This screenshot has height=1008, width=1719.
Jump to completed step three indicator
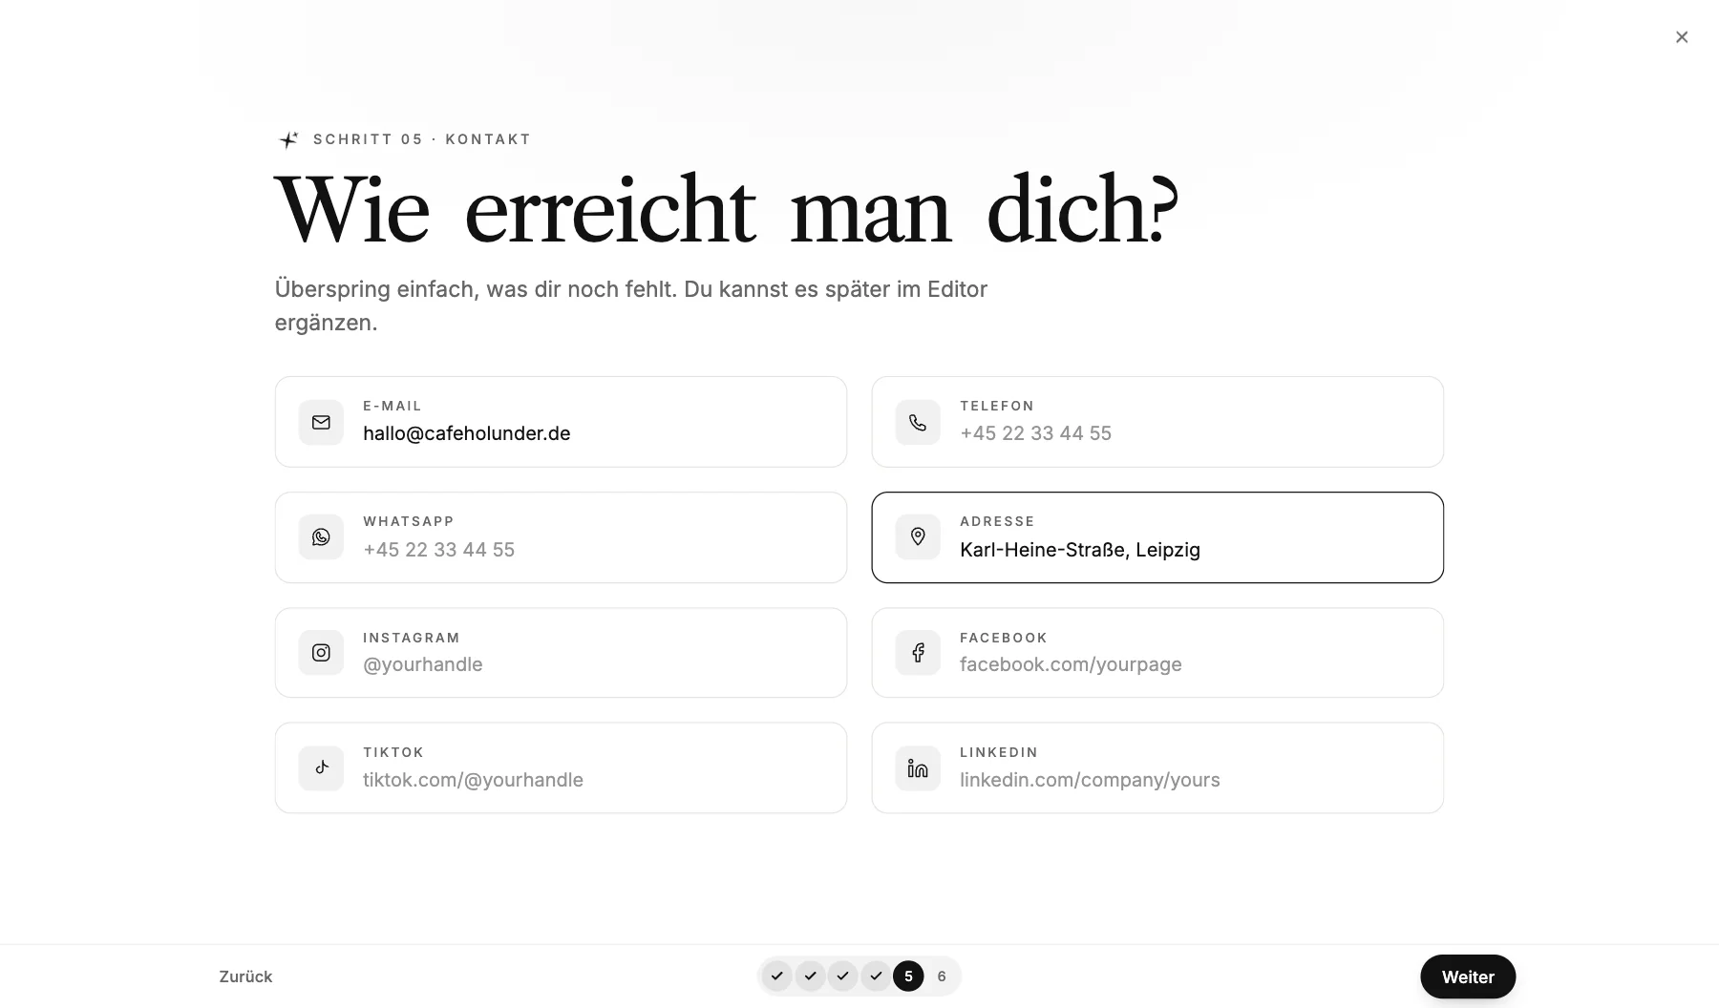tap(842, 976)
